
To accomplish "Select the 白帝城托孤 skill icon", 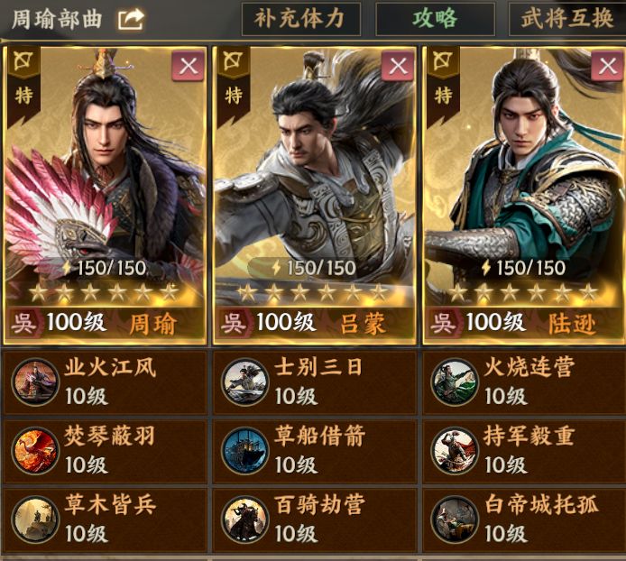I will [x=455, y=520].
